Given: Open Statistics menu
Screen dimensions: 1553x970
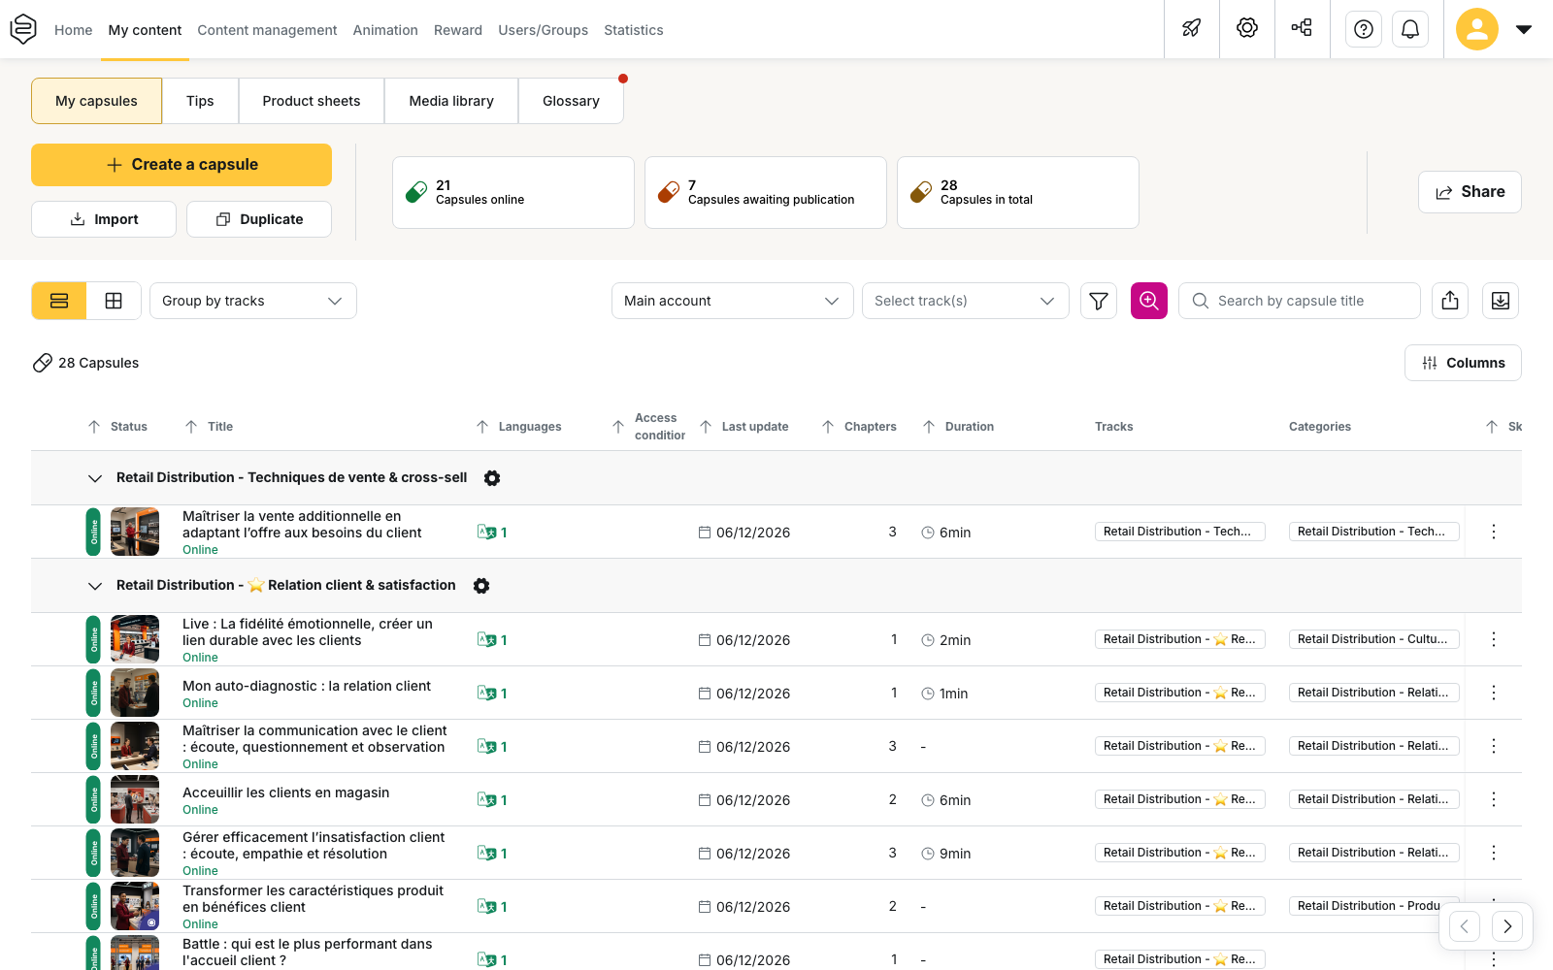Looking at the screenshot, I should click(634, 30).
